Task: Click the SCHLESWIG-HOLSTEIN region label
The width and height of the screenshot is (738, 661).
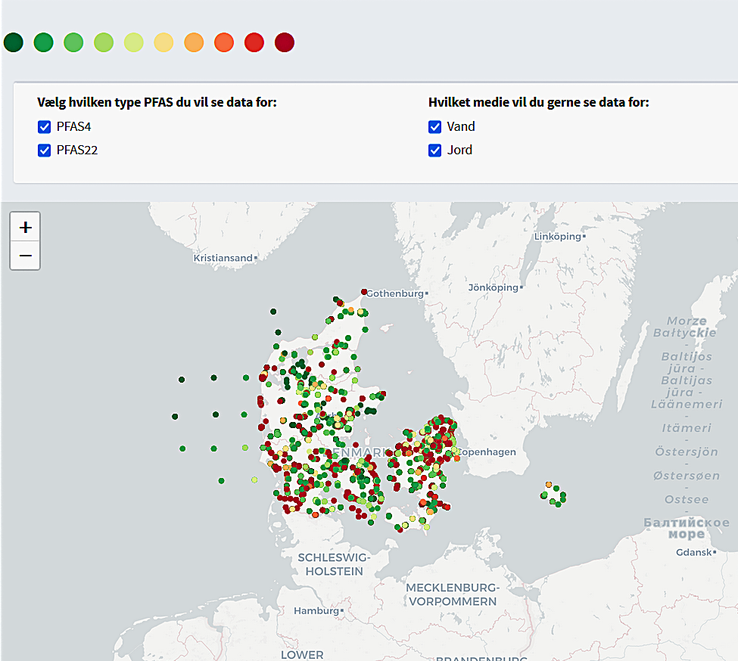Action: point(334,564)
